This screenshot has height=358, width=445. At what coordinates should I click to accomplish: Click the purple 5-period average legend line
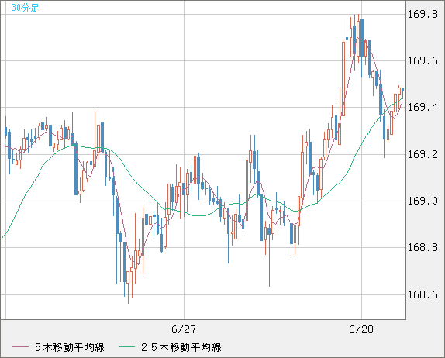coord(20,347)
